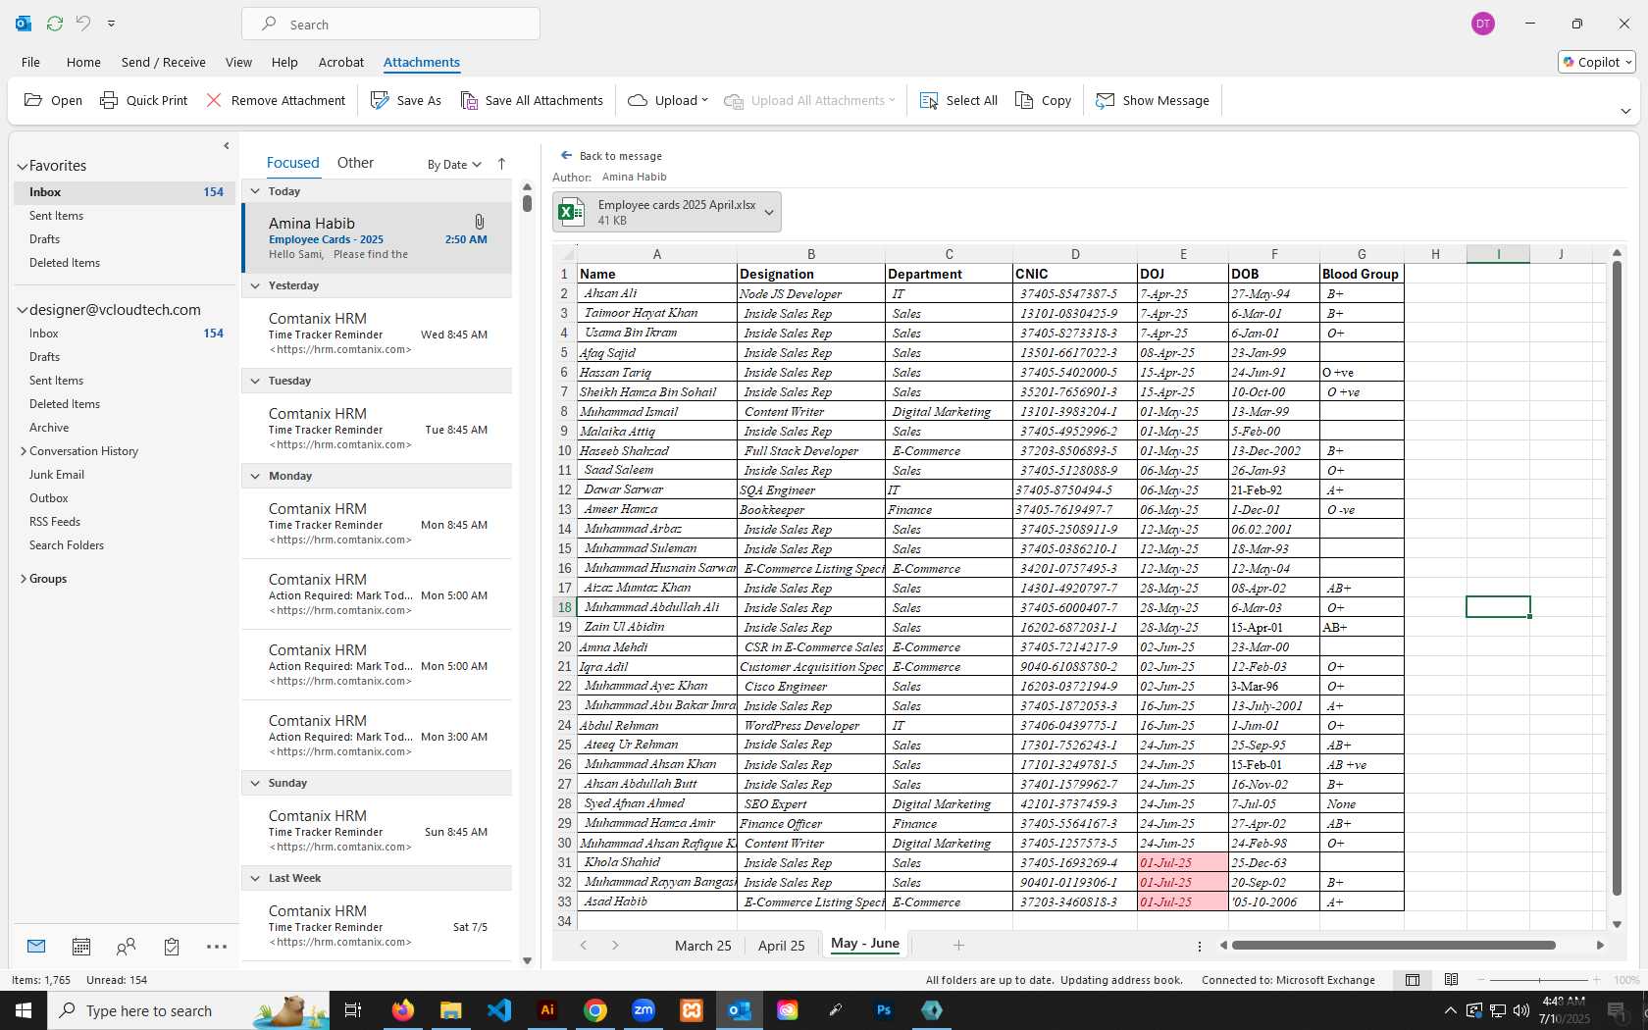Open the View ribbon tab
1648x1030 pixels.
click(238, 62)
